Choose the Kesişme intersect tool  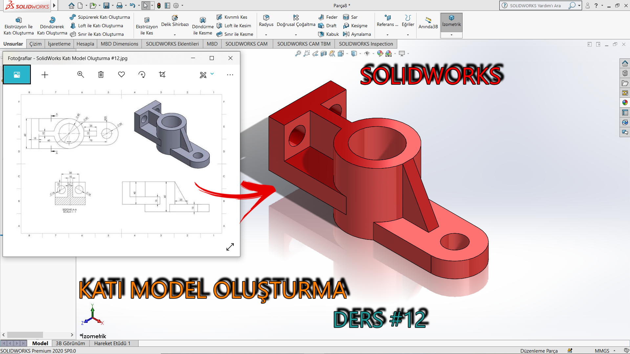[x=355, y=26]
